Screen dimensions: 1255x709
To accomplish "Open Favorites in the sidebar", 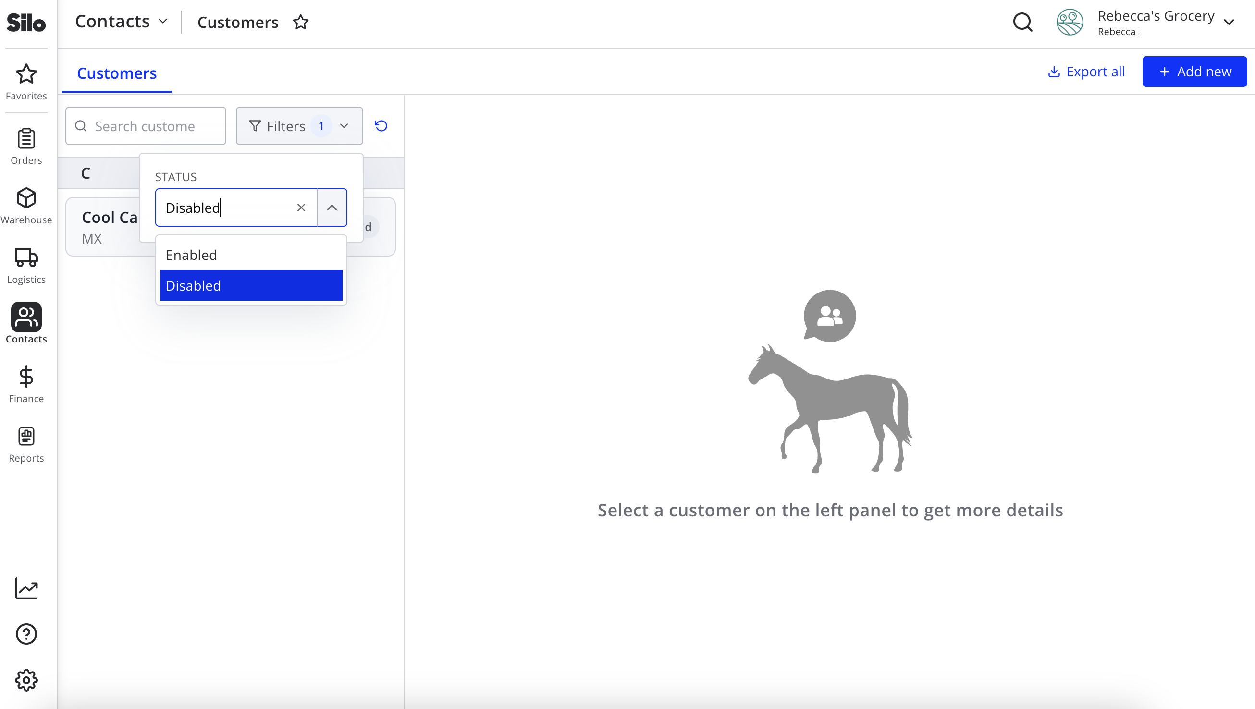I will click(x=26, y=82).
